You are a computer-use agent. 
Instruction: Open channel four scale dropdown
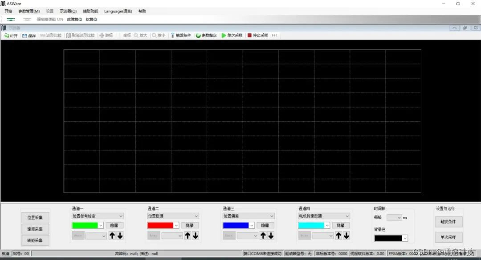[x=323, y=236]
